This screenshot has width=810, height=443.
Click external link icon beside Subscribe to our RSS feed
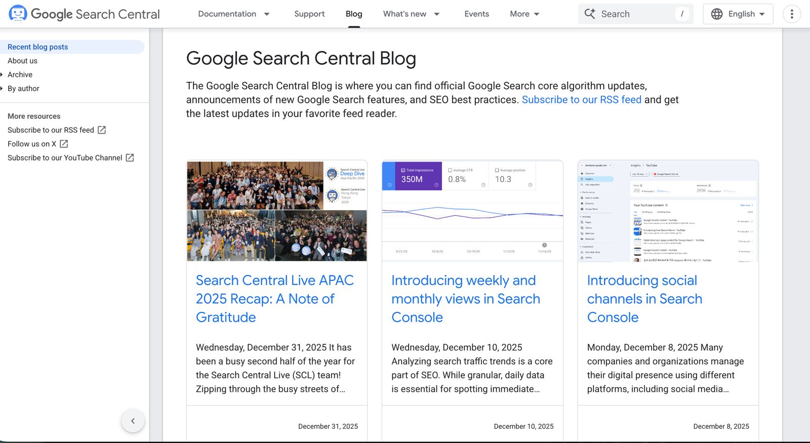pyautogui.click(x=102, y=130)
